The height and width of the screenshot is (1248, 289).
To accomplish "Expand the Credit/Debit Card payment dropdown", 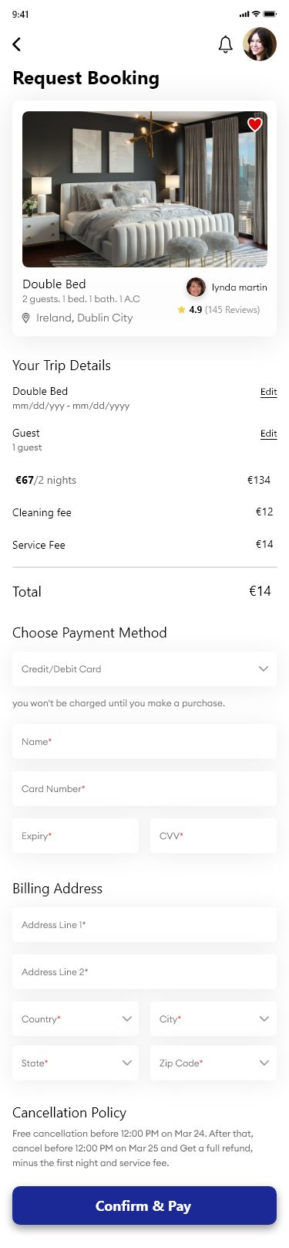I will pos(144,668).
